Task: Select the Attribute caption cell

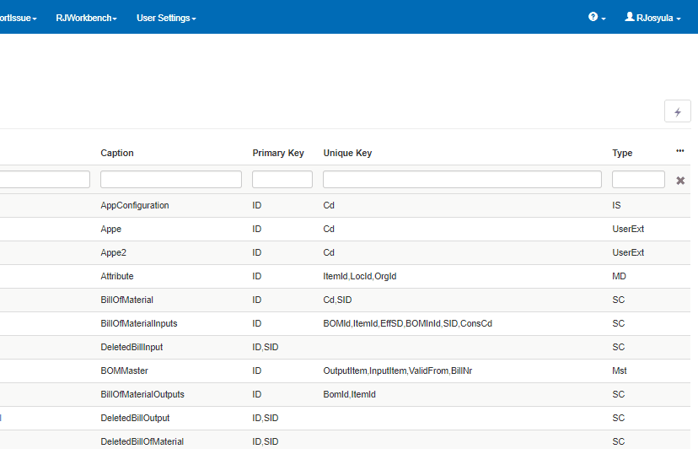Action: tap(117, 277)
